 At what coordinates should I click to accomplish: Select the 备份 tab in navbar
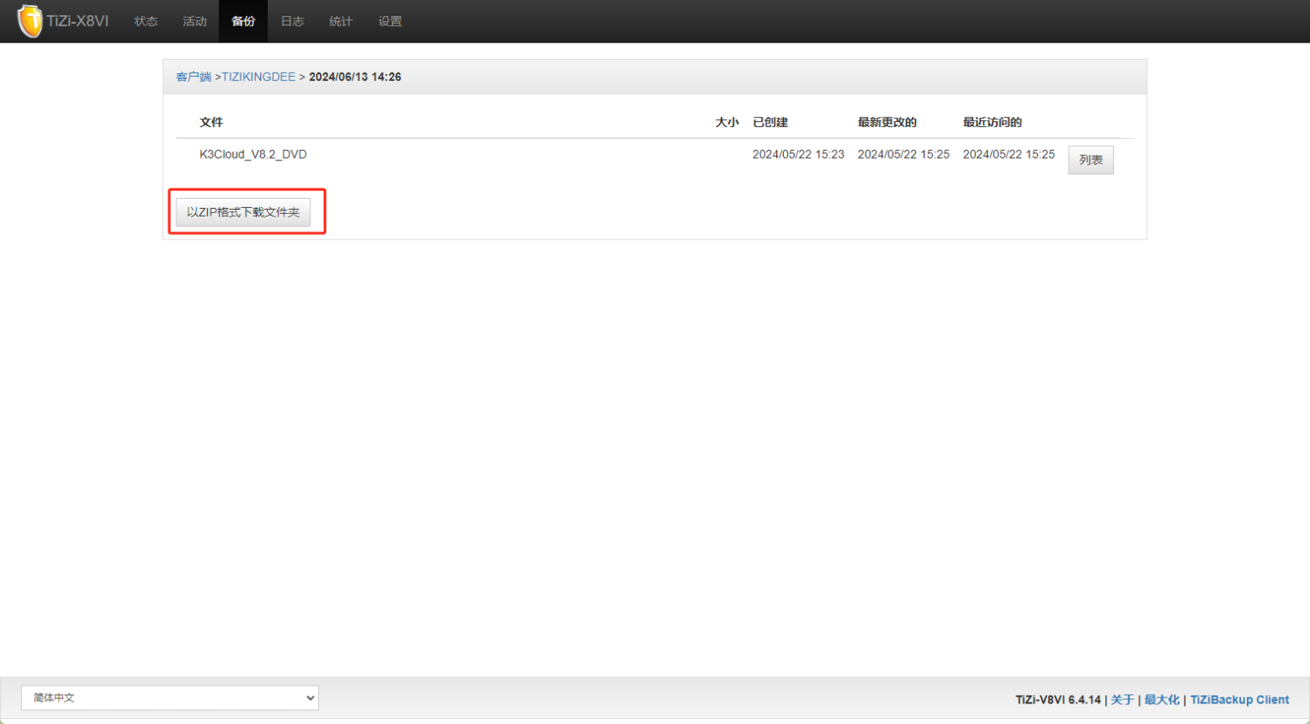[x=243, y=21]
